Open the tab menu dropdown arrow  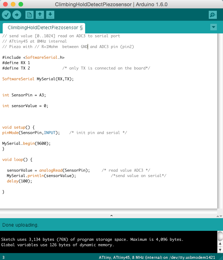214,27
